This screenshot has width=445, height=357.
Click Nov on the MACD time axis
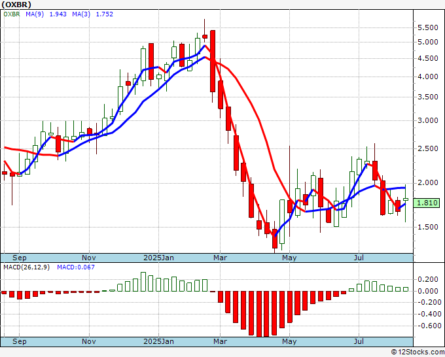pyautogui.click(x=89, y=341)
